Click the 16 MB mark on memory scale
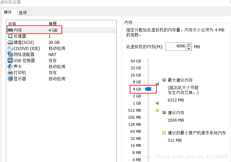This screenshot has height=162, width=231. click(x=136, y=145)
